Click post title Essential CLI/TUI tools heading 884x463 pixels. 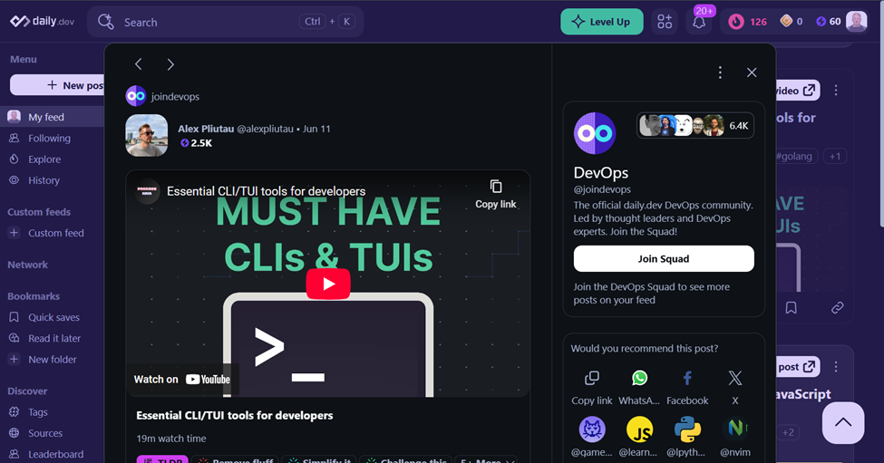(235, 415)
